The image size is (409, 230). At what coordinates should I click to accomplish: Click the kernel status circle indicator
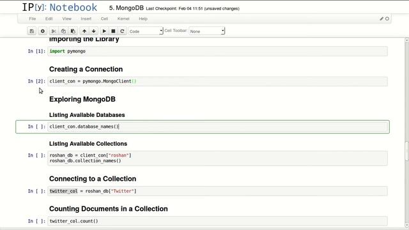click(387, 19)
